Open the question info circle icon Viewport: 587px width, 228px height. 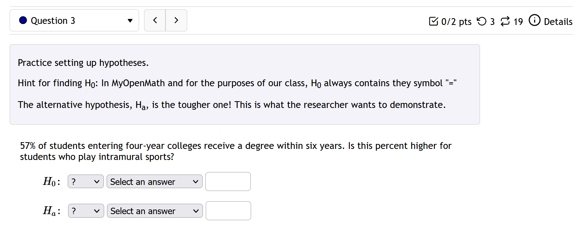535,21
